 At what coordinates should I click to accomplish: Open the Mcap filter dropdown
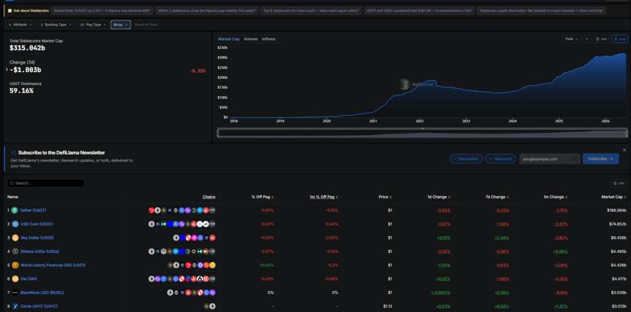click(x=121, y=25)
